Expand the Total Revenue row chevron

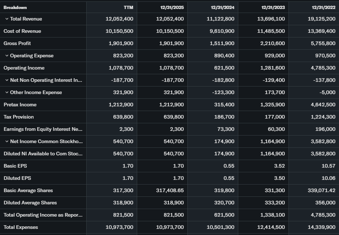click(7, 19)
